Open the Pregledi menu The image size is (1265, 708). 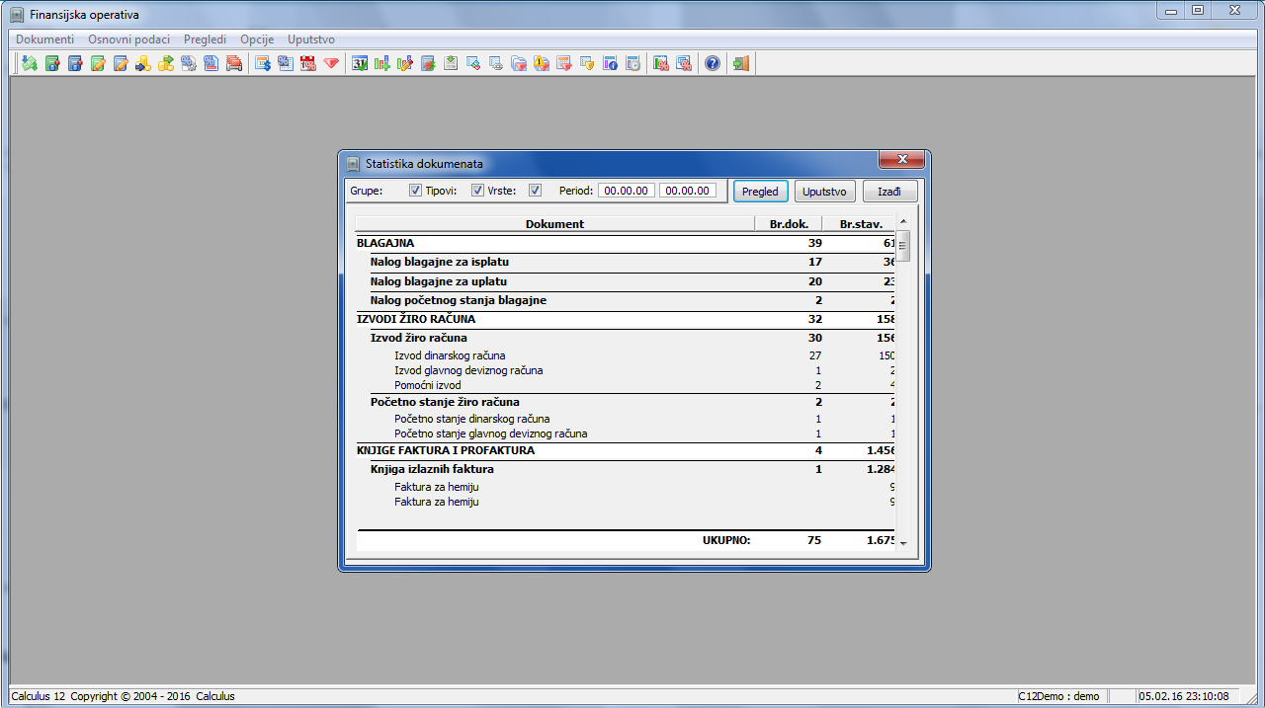point(205,39)
